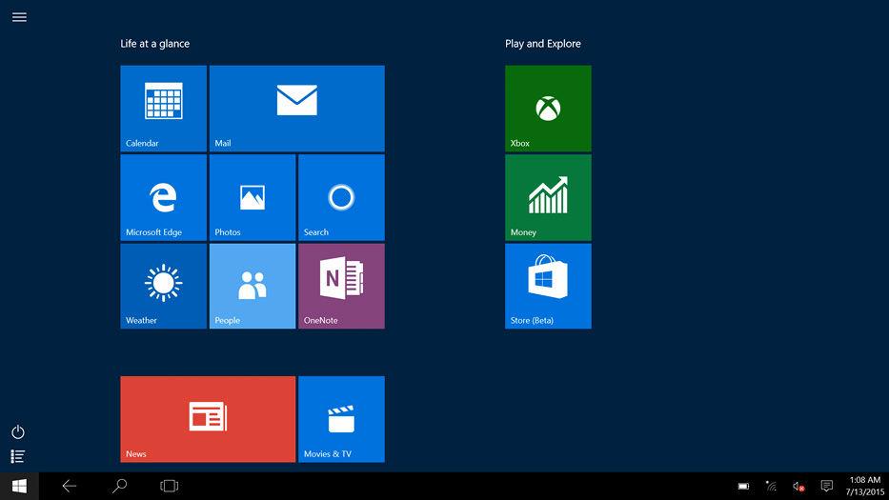
Task: Open the Weather tile
Action: 163,287
